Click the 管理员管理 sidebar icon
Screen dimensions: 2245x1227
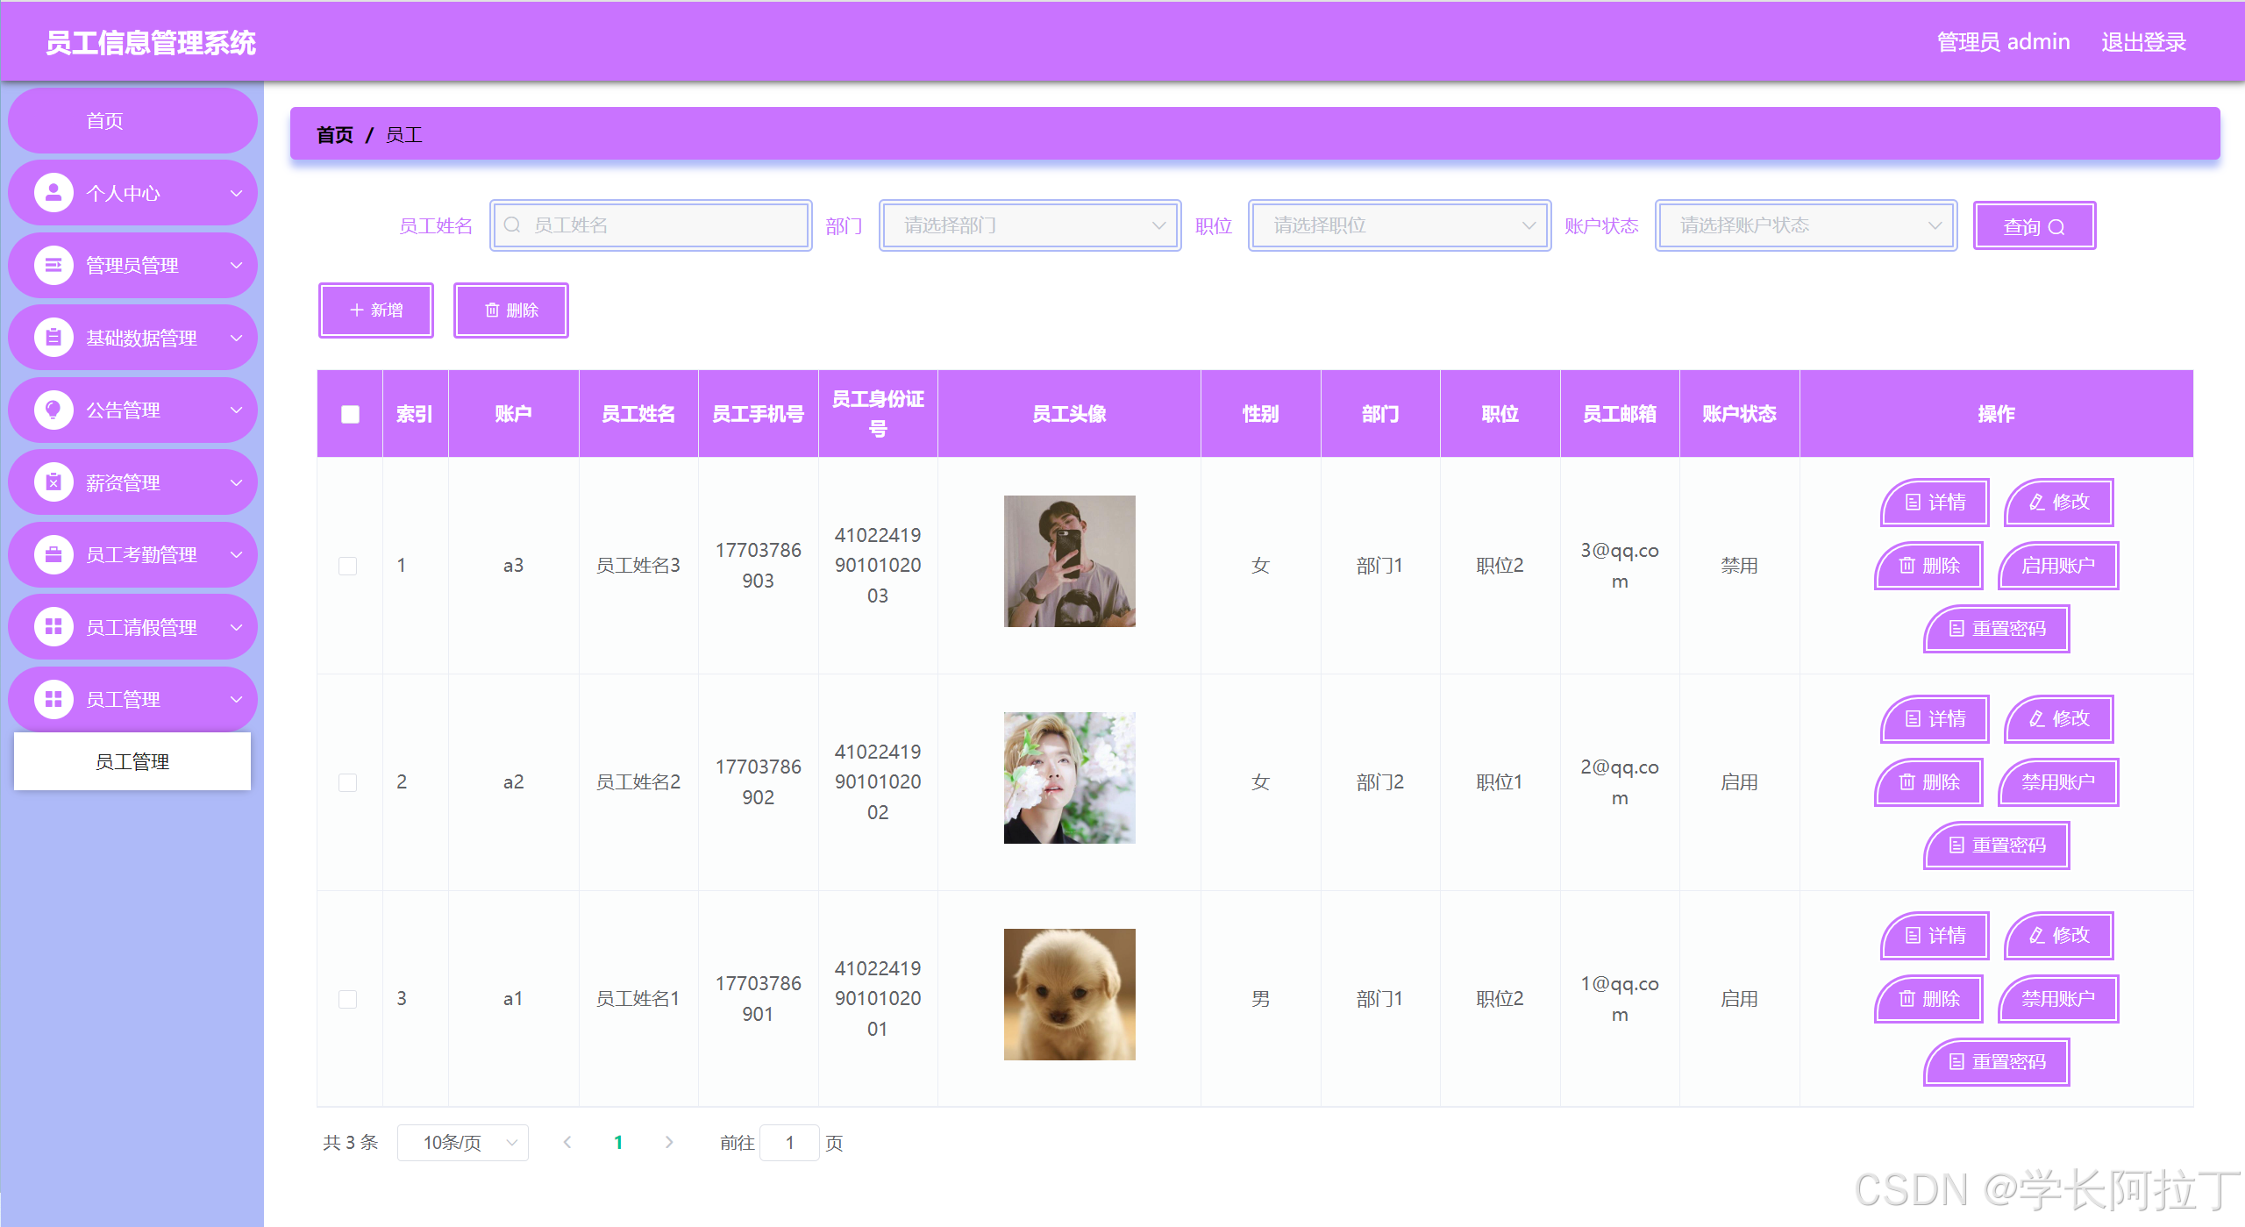[x=53, y=265]
